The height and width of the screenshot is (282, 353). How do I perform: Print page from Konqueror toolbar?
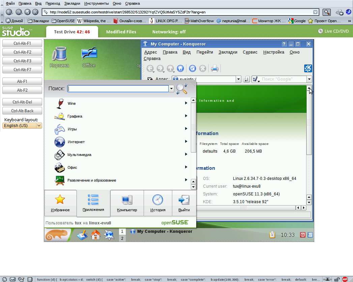(x=214, y=68)
